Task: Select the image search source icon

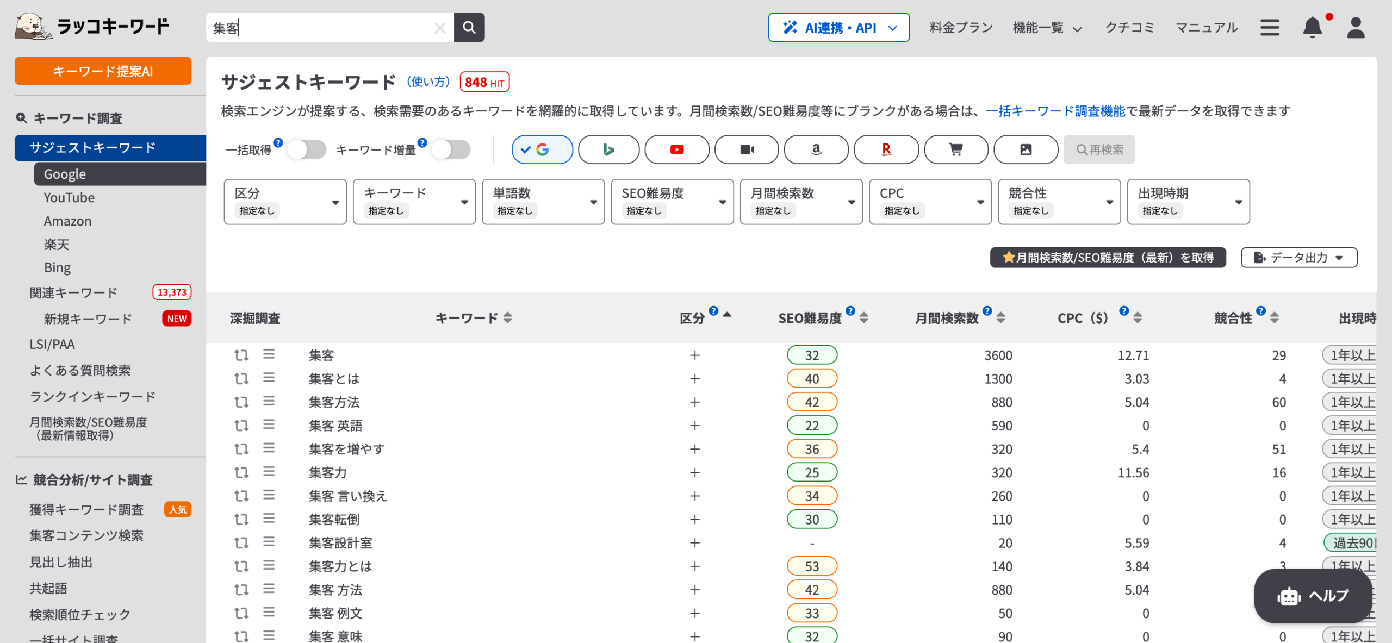Action: click(1026, 149)
